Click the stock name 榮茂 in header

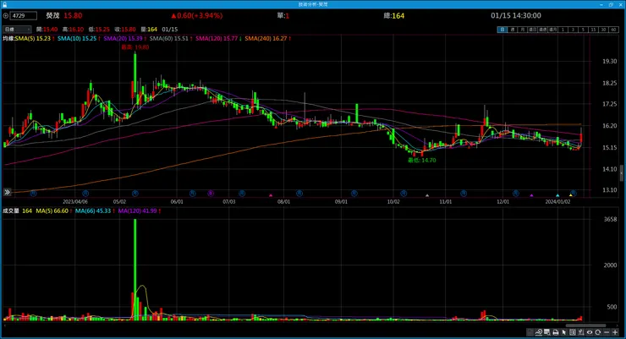pyautogui.click(x=52, y=15)
